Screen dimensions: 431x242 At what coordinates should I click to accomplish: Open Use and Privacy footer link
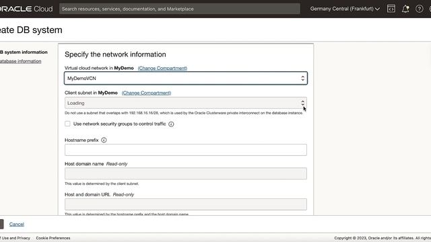point(15,238)
